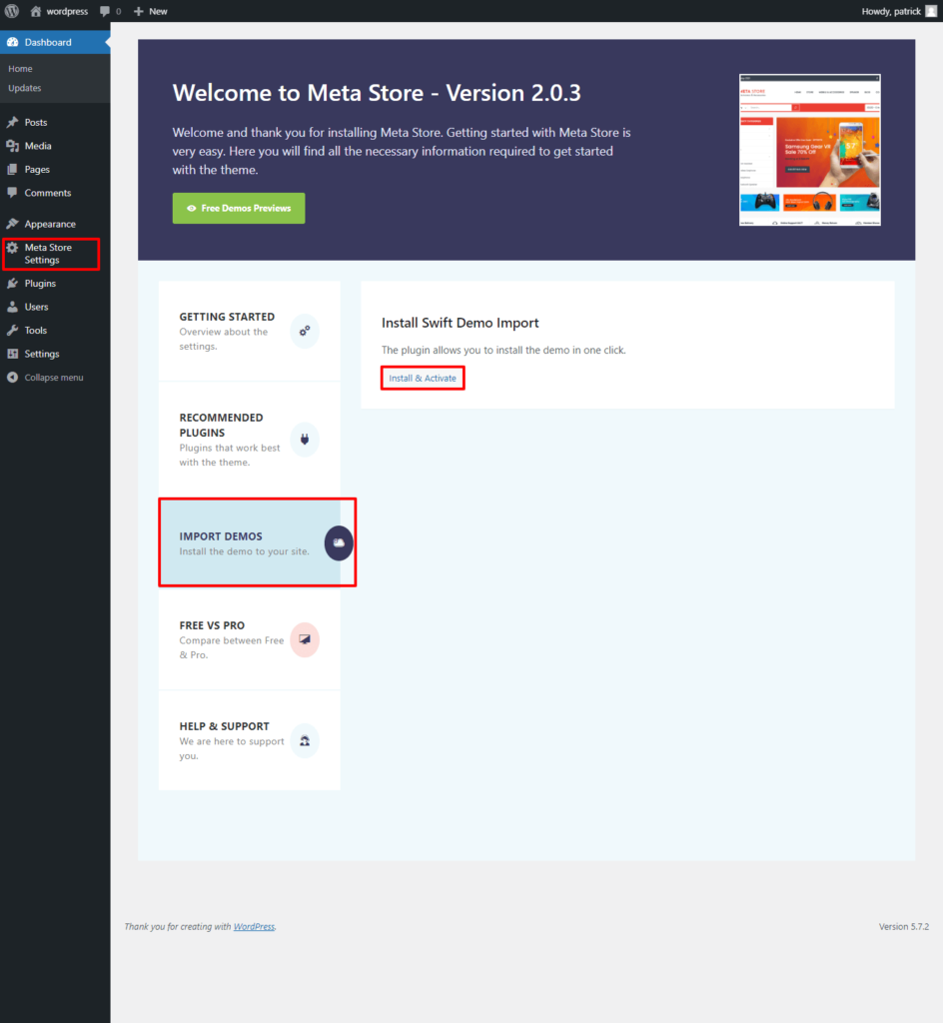The height and width of the screenshot is (1023, 943).
Task: Click the Appearance paintbrush icon
Action: 12,224
